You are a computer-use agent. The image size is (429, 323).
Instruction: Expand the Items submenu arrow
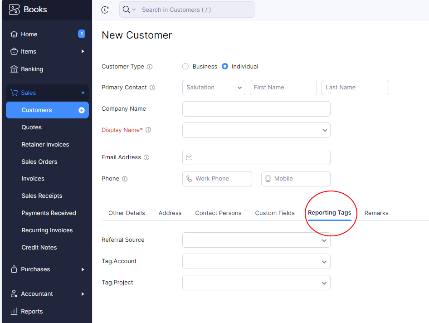click(83, 51)
